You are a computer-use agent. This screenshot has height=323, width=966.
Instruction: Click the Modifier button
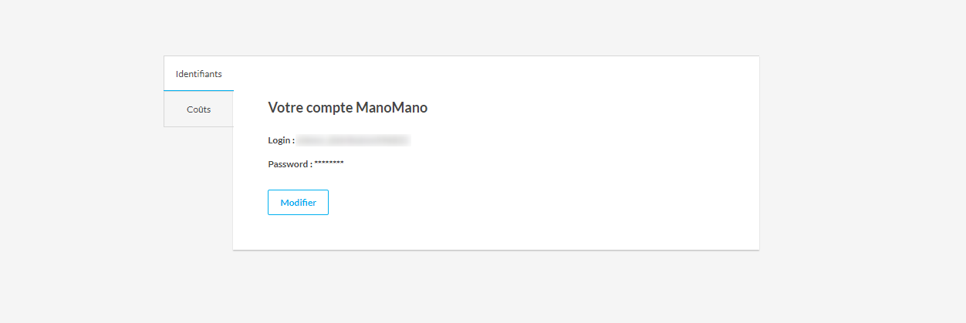pyautogui.click(x=298, y=202)
